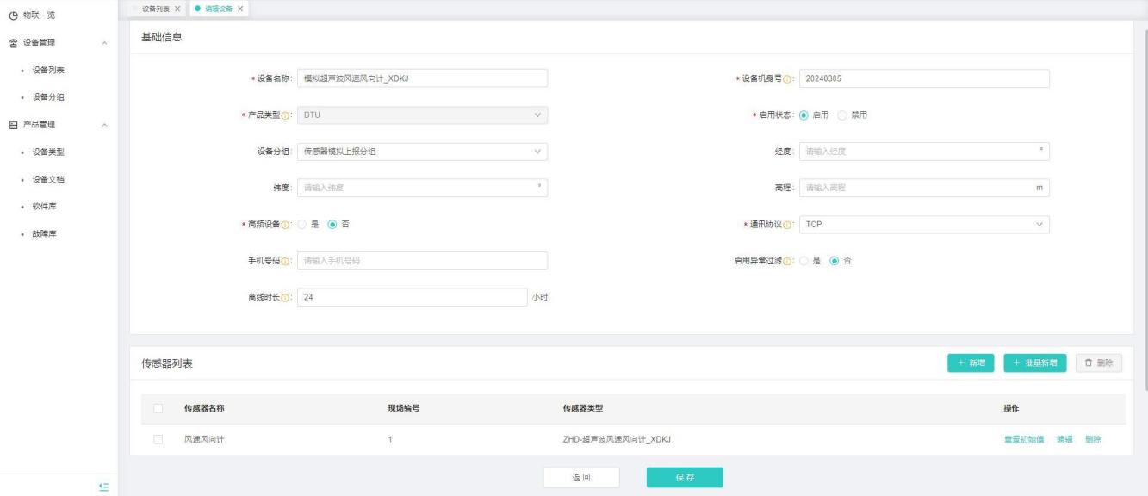Screen dimensions: 1148x496
Task: Click the info icon beside 手机号码 label
Action: pos(285,261)
